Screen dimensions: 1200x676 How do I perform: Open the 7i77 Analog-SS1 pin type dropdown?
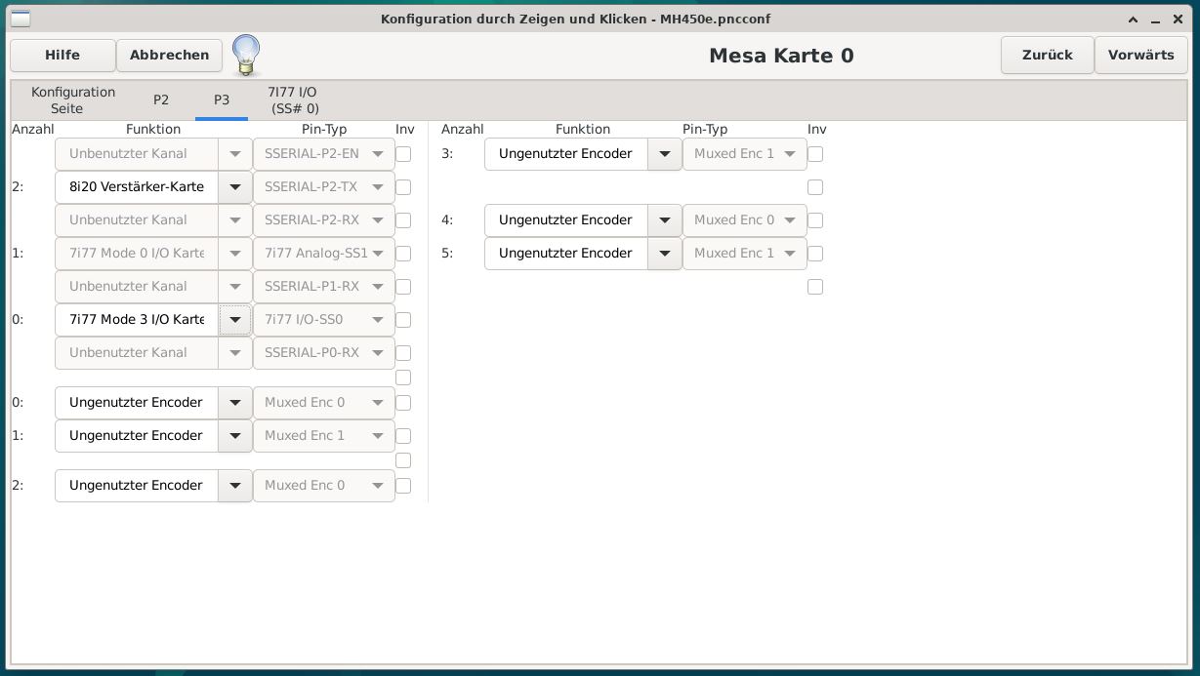[x=324, y=254]
